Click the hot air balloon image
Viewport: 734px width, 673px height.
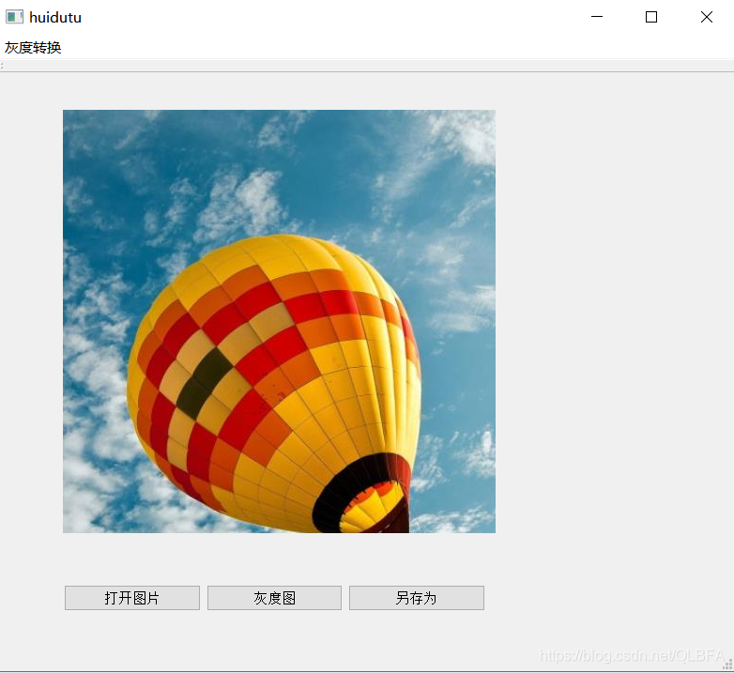point(279,321)
